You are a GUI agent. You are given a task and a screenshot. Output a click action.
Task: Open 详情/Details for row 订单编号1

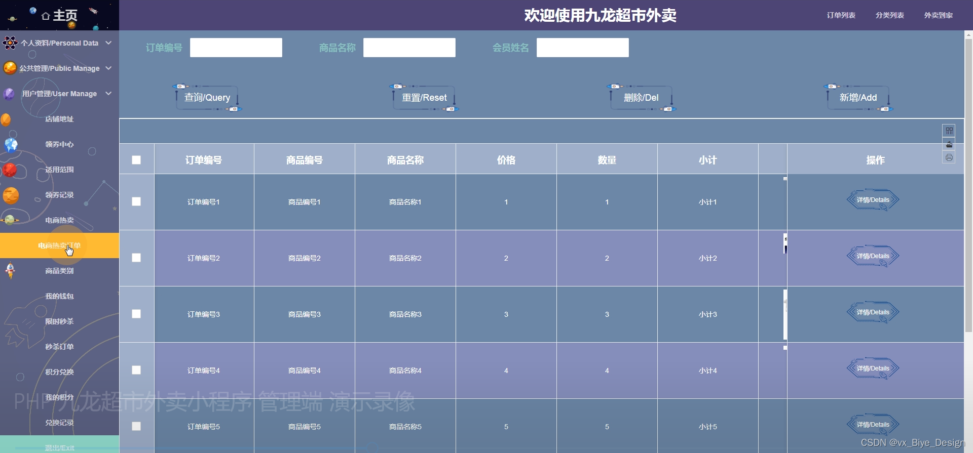[873, 200]
